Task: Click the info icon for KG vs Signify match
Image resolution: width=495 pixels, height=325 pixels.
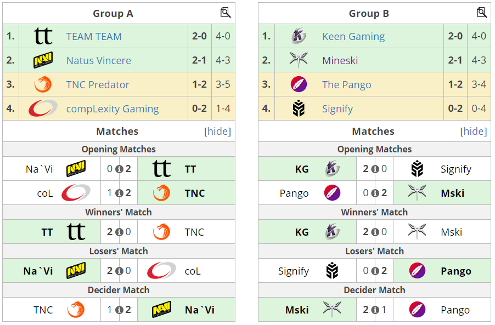Action: pos(375,169)
